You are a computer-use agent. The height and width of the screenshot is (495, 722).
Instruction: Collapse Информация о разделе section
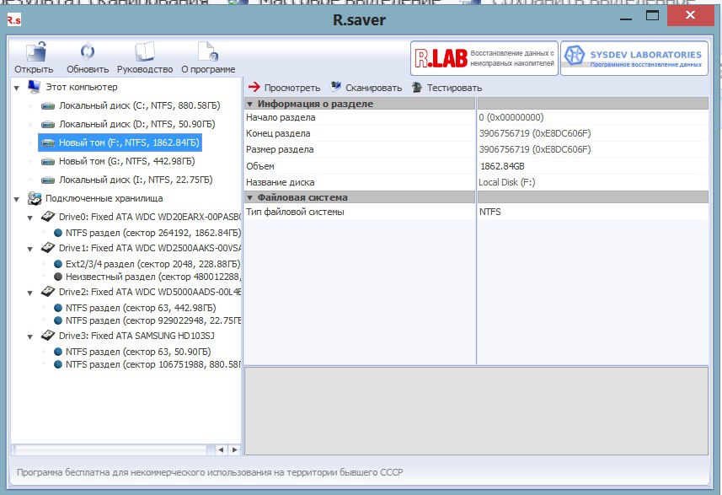250,104
